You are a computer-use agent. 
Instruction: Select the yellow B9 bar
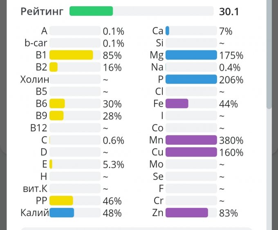pos(56,116)
